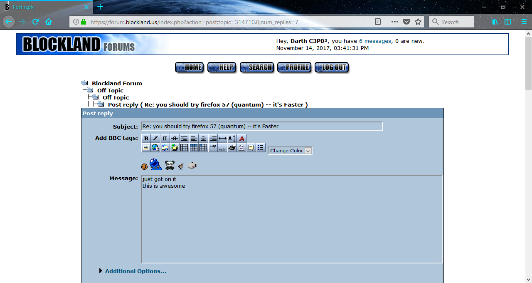Insert FTP link folder tag

click(175, 148)
